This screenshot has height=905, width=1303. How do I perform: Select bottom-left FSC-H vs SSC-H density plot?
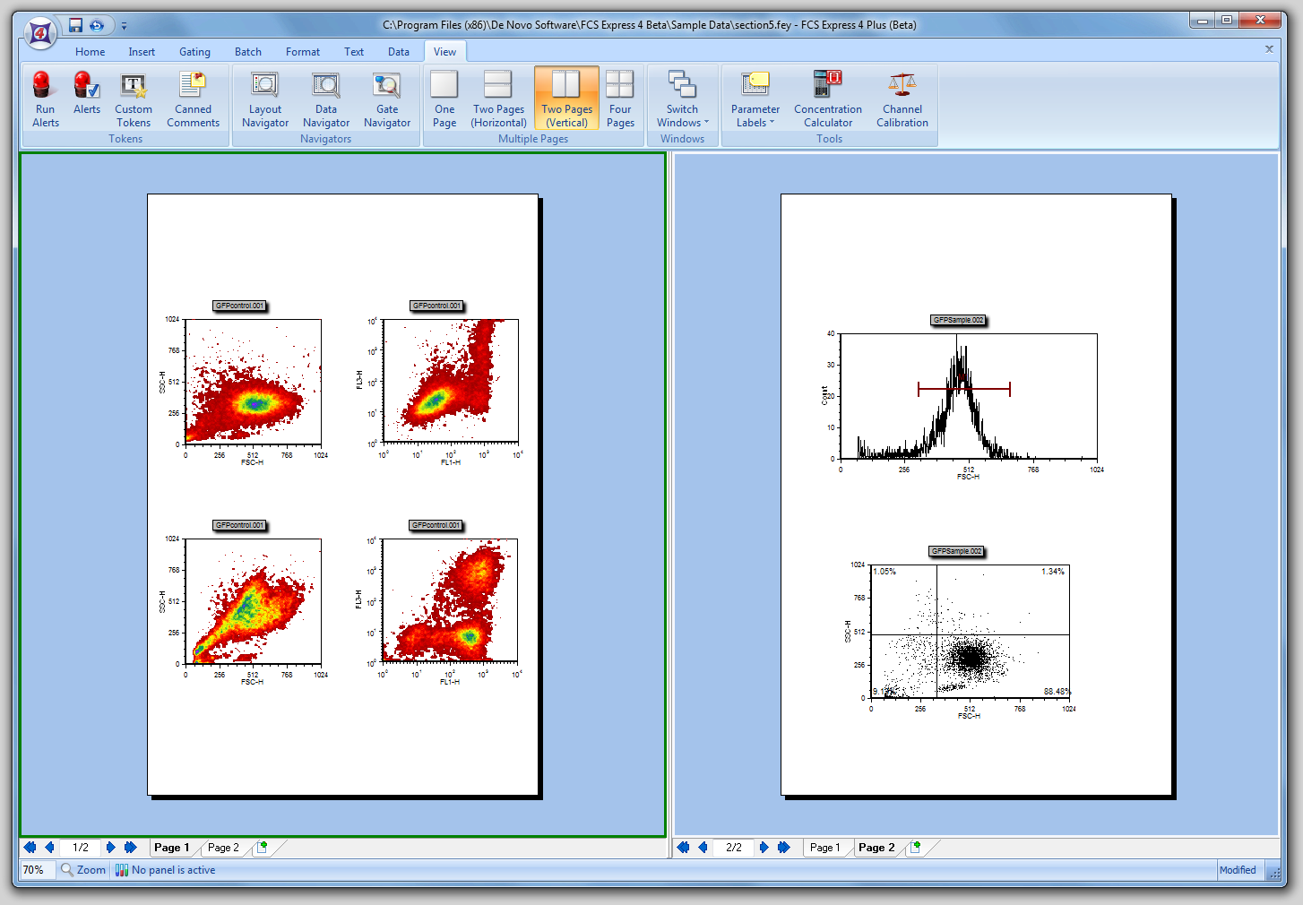point(253,600)
